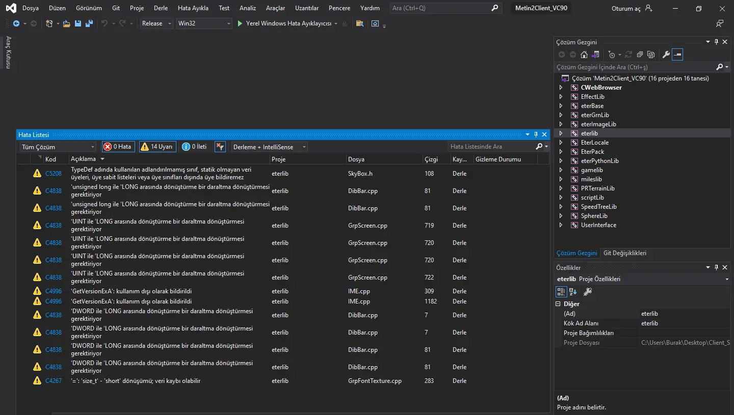Switch to Git Değişiklikleri tab
The height and width of the screenshot is (415, 734).
[624, 253]
